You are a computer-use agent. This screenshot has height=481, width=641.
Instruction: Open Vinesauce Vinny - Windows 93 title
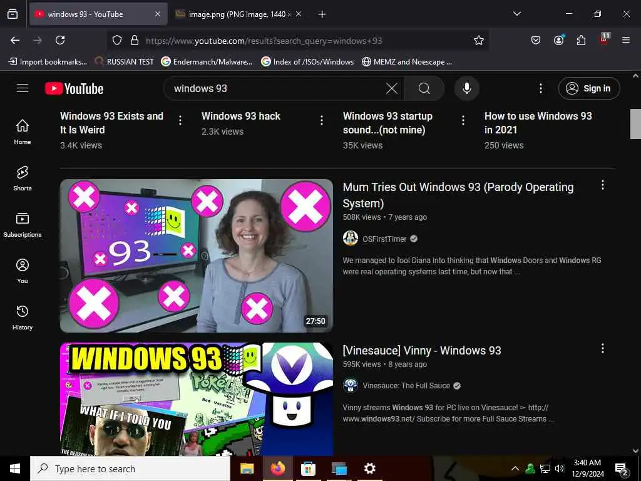(422, 351)
